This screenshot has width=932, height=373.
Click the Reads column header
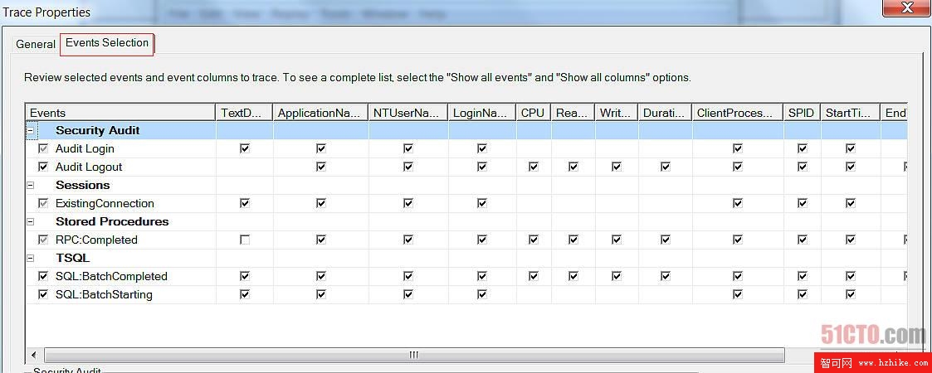(x=573, y=113)
